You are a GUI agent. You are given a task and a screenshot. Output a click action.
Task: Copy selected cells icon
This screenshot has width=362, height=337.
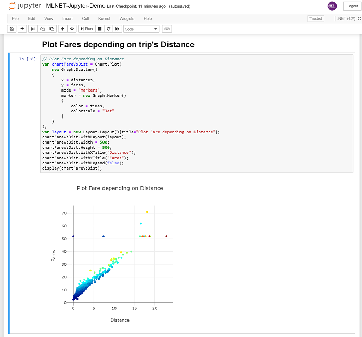click(x=42, y=29)
